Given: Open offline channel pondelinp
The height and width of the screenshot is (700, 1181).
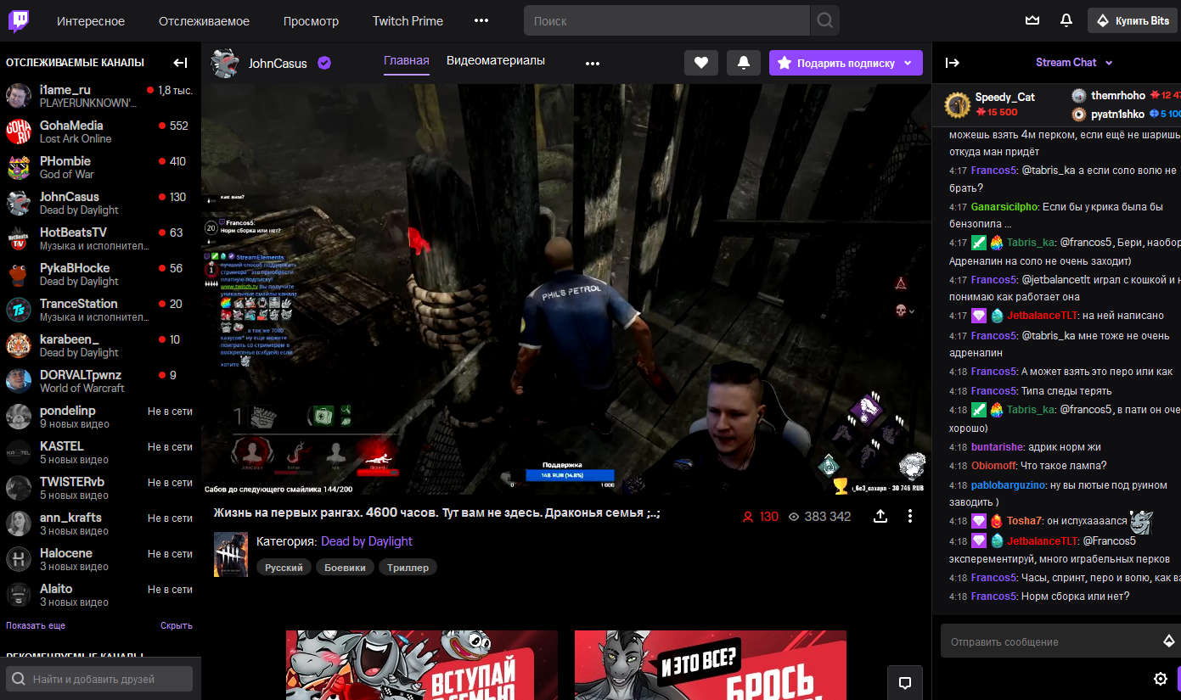Looking at the screenshot, I should coord(100,417).
